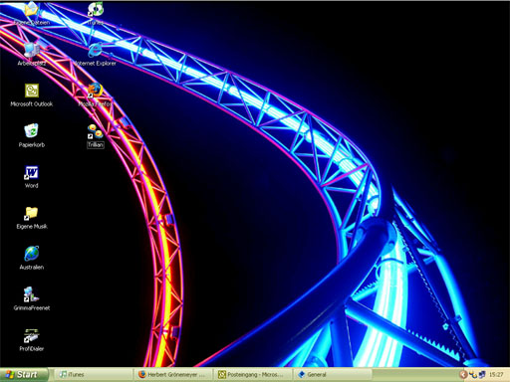Switch to the General taskbar window
This screenshot has width=510, height=382.
point(333,375)
